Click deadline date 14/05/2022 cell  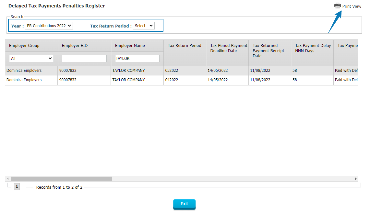tap(218, 80)
